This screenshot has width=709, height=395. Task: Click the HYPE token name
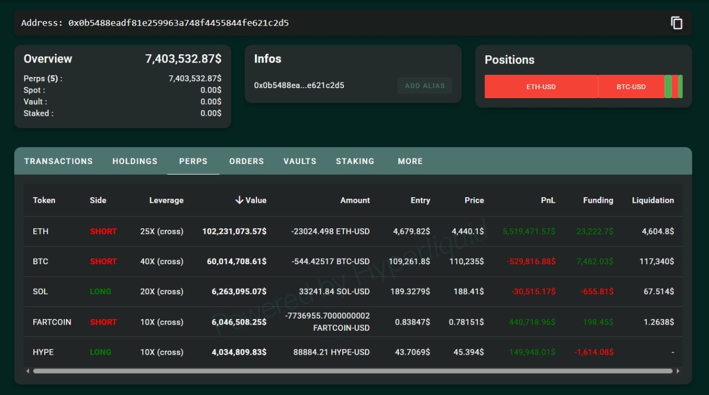pyautogui.click(x=43, y=352)
